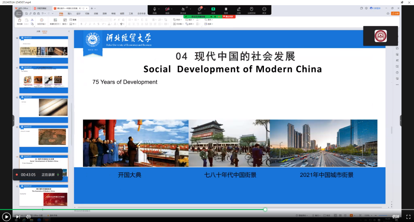Collapse the slide thumbnail panel arrow

pyautogui.click(x=69, y=31)
